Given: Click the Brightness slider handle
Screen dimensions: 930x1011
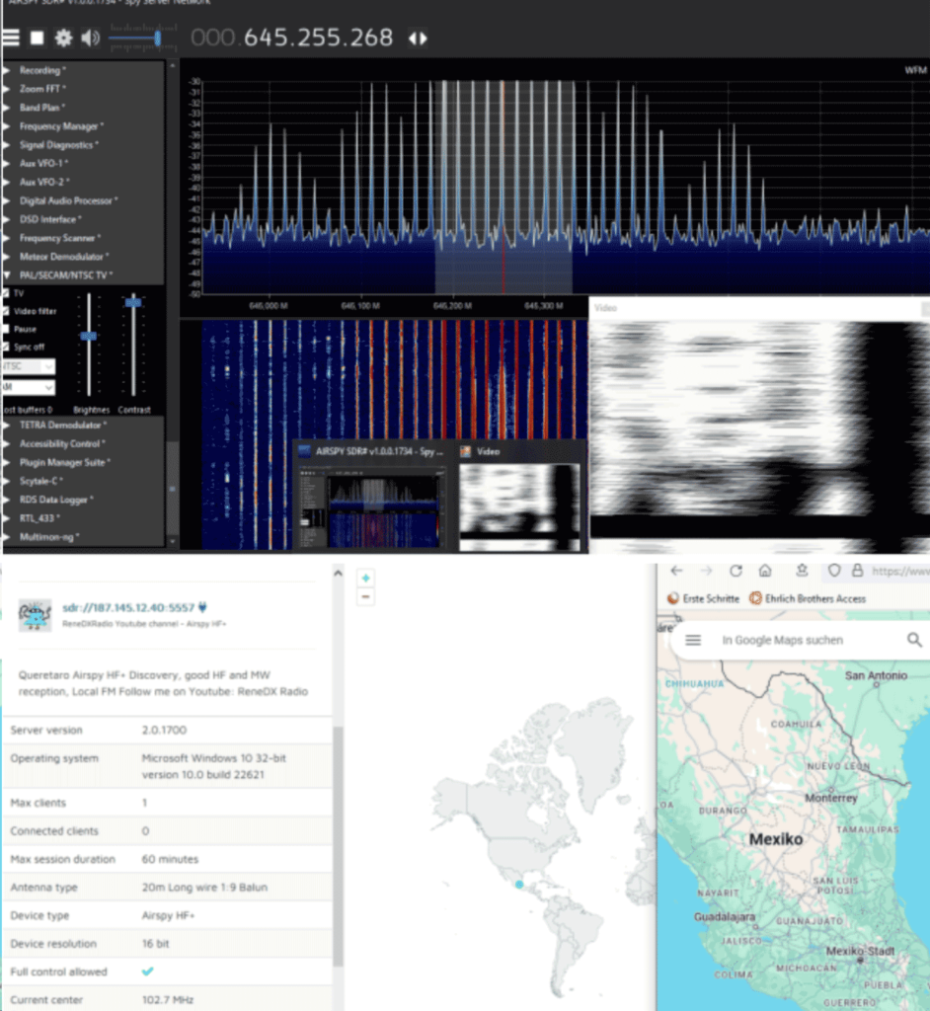Looking at the screenshot, I should click(88, 336).
